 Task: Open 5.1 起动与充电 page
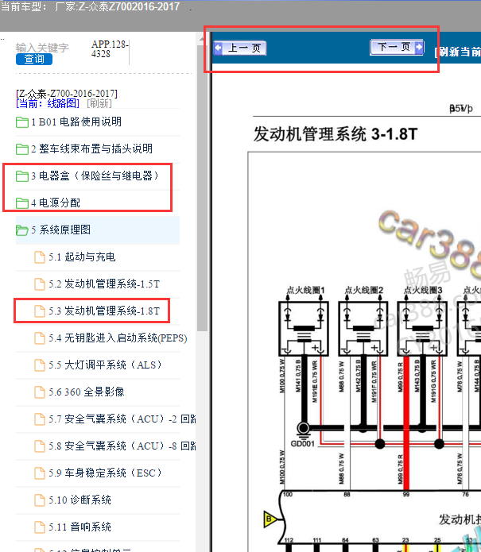click(82, 257)
